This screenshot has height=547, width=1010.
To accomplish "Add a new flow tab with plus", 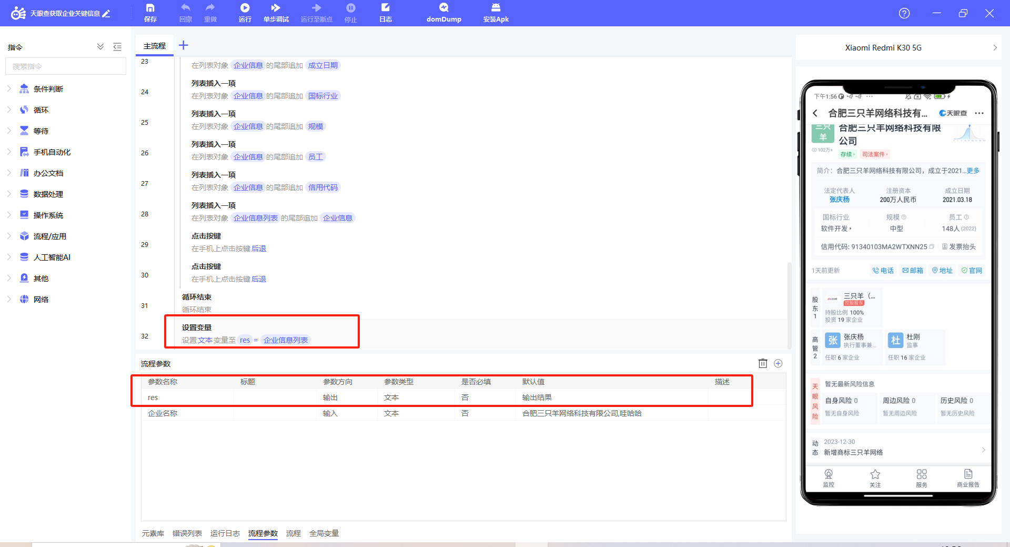I will point(183,45).
